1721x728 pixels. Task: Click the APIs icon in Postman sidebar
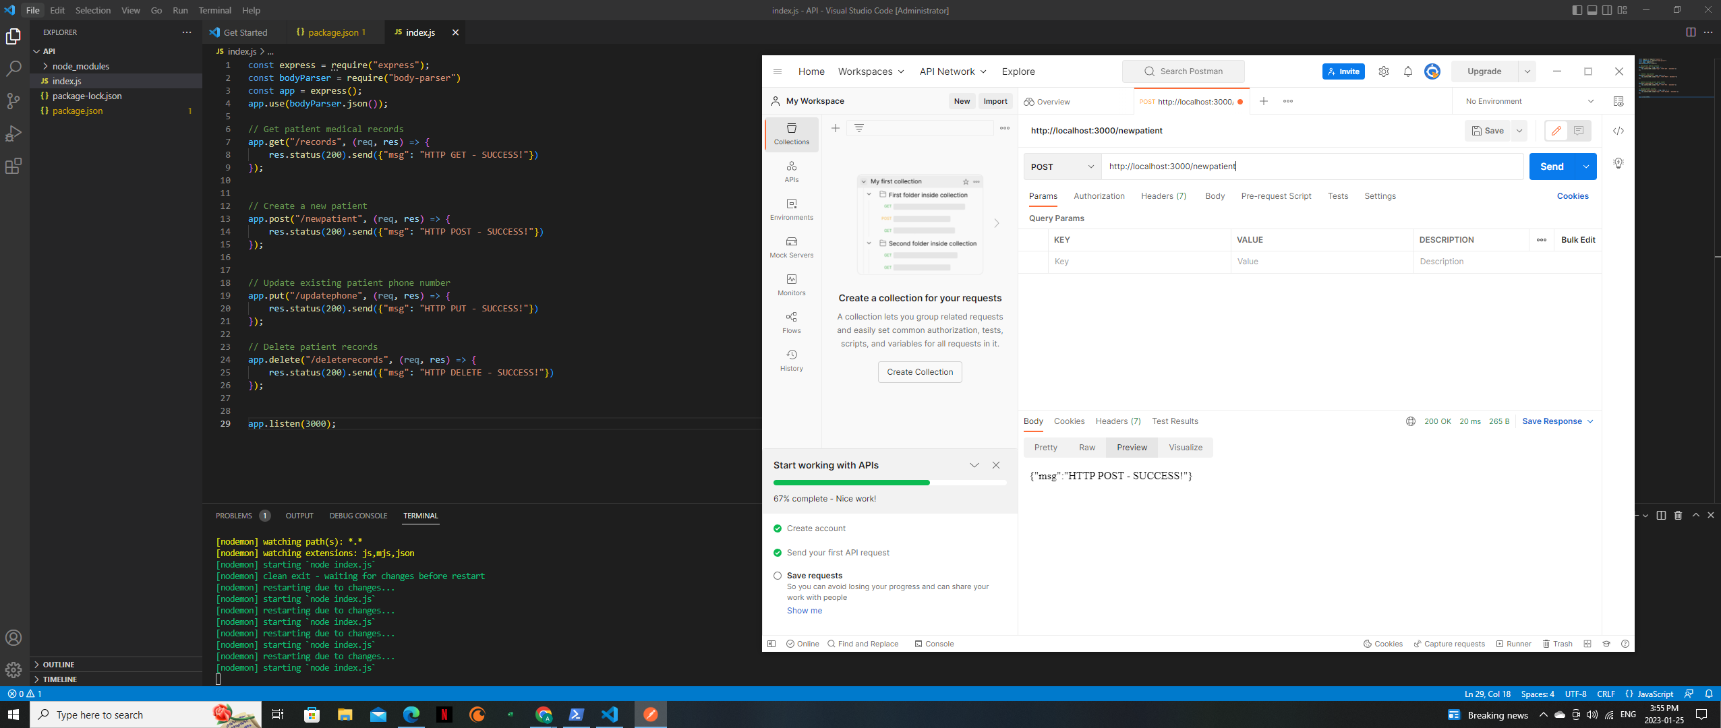point(789,171)
